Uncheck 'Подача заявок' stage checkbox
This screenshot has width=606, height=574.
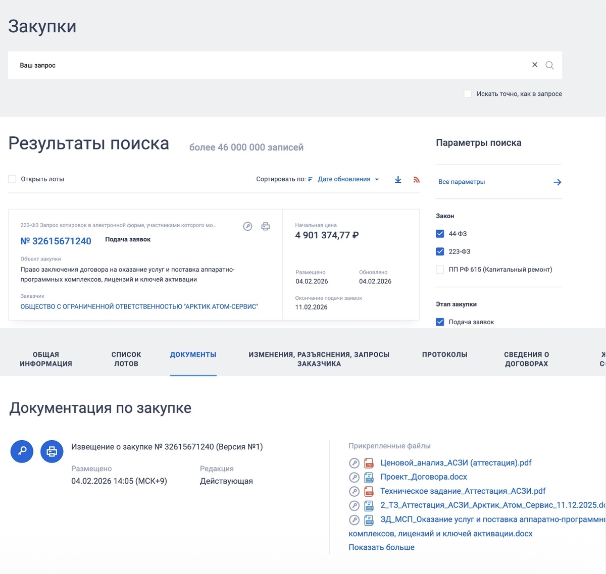tap(440, 322)
